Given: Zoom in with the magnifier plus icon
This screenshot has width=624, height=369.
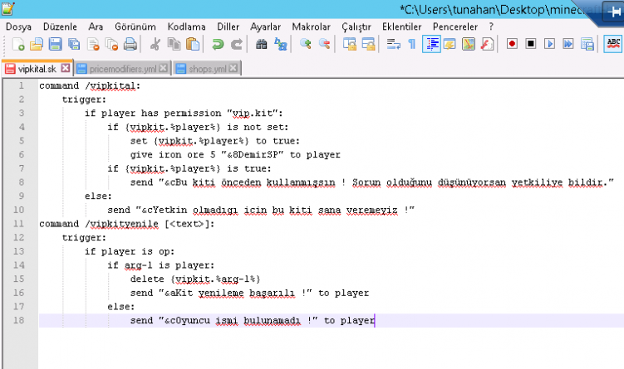Looking at the screenshot, I should click(x=305, y=44).
